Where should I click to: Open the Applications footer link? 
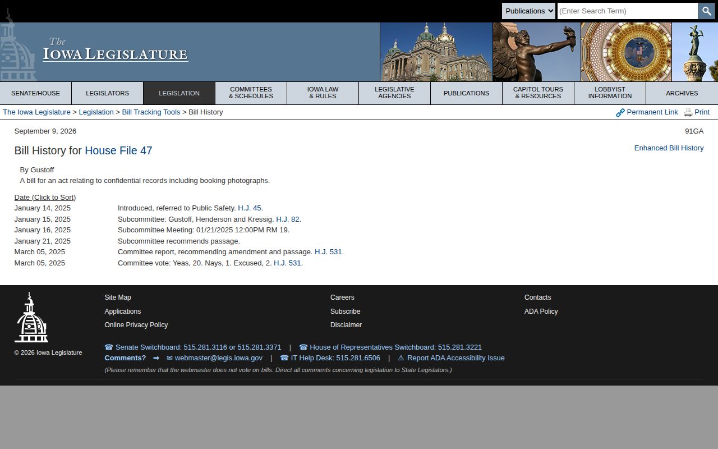[x=122, y=311]
